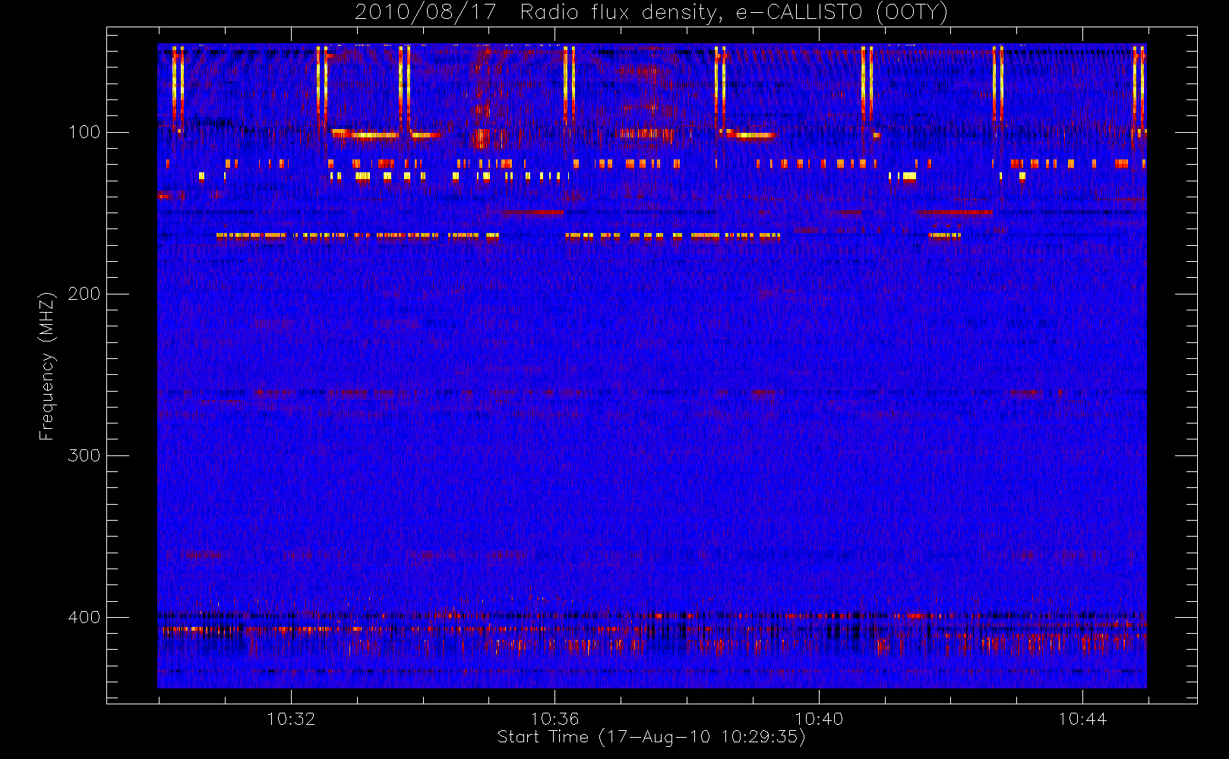Click the 100 MHz frequency tick label
1229x759 pixels.
84,132
